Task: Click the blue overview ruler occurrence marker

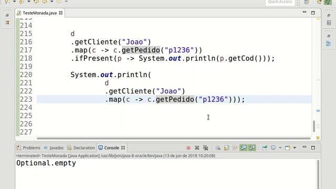Action: pos(318,111)
